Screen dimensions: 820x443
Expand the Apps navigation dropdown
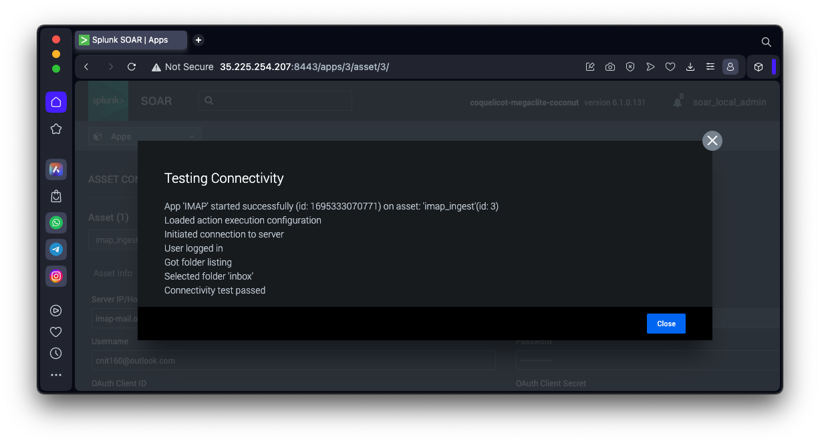point(145,136)
